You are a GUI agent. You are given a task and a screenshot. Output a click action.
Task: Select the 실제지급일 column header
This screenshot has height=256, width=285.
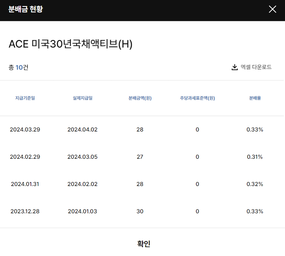pyautogui.click(x=82, y=98)
